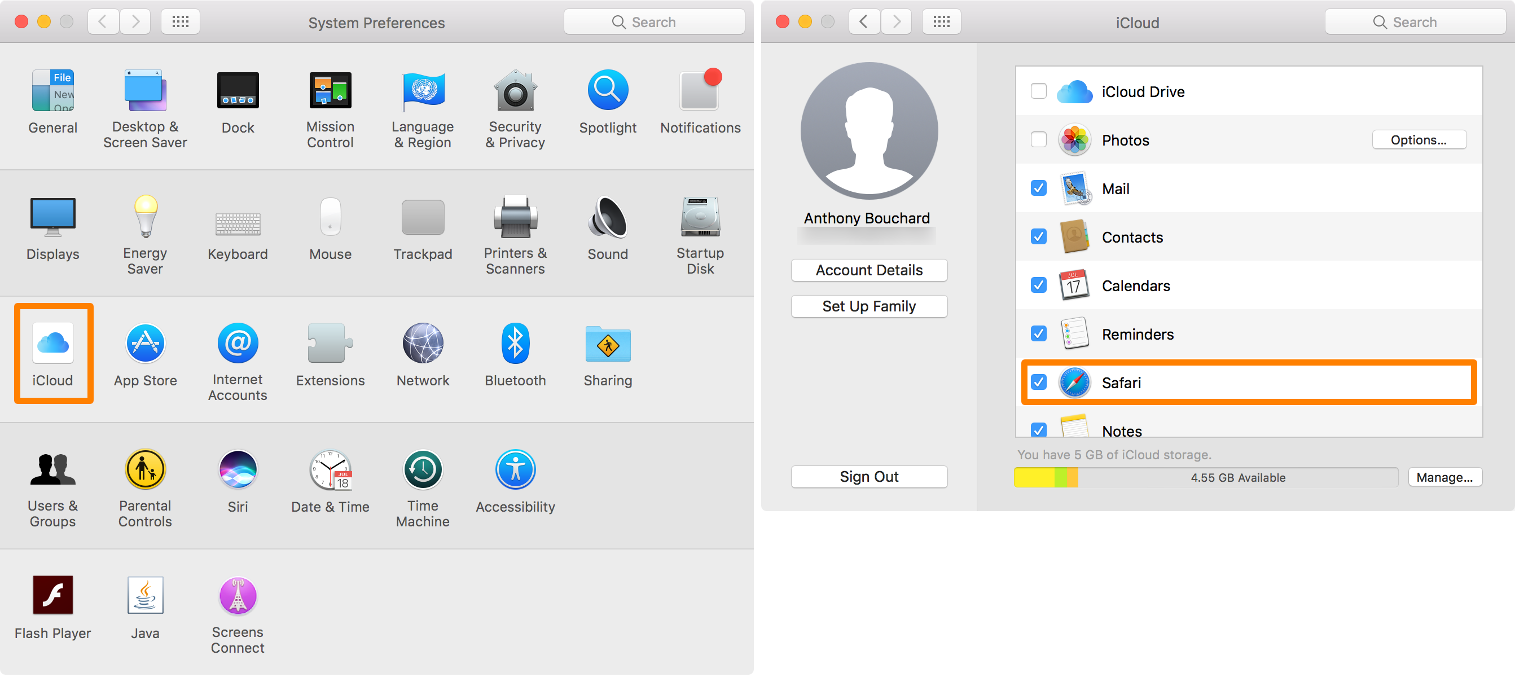Image resolution: width=1515 pixels, height=677 pixels.
Task: Go forward in System Preferences window
Action: (135, 23)
